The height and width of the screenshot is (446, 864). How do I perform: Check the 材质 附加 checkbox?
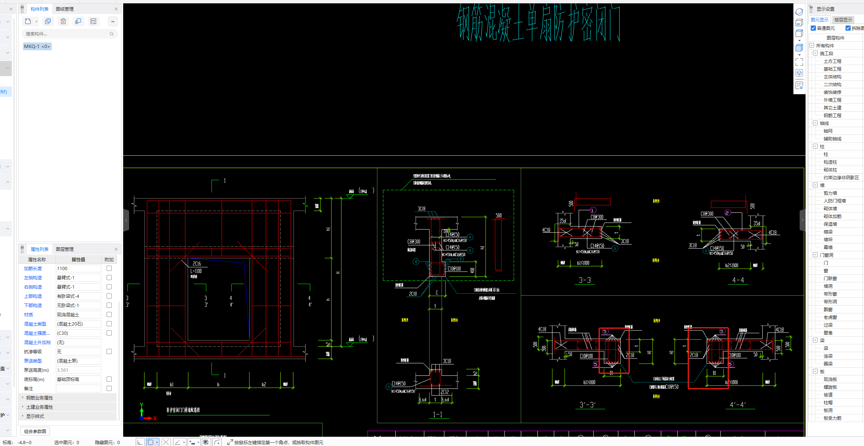coord(109,314)
